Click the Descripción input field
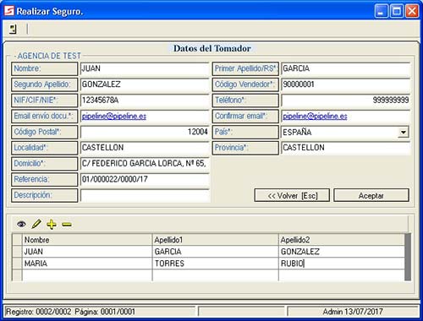This screenshot has width=423, height=321. (x=145, y=195)
